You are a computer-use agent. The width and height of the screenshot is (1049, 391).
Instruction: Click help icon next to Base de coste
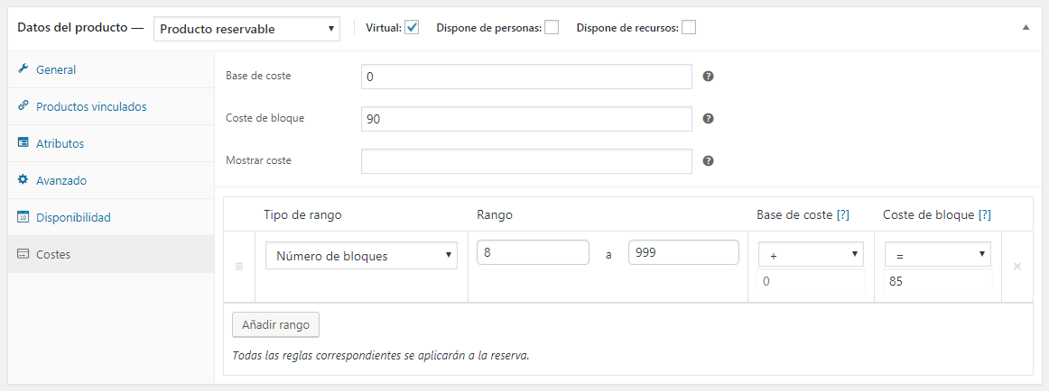(709, 76)
